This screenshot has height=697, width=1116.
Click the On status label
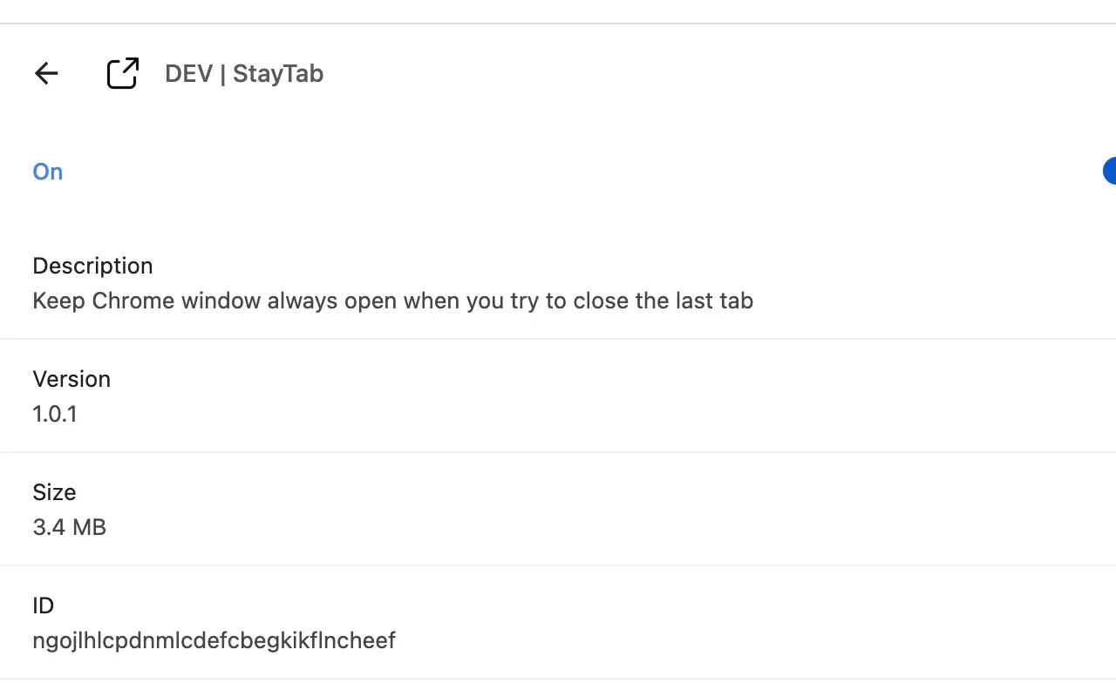click(x=47, y=171)
